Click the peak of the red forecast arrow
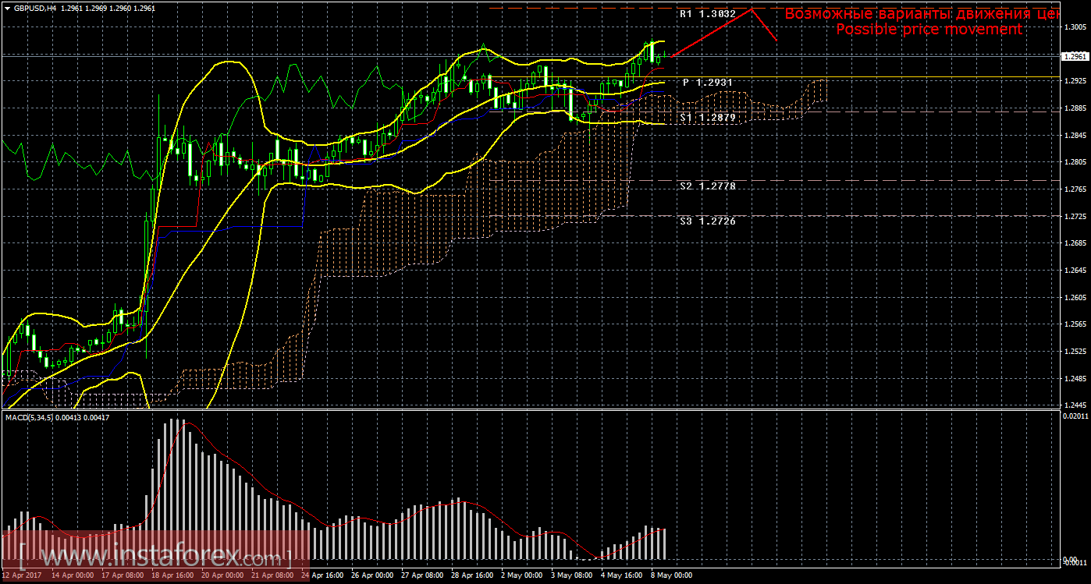 [752, 9]
